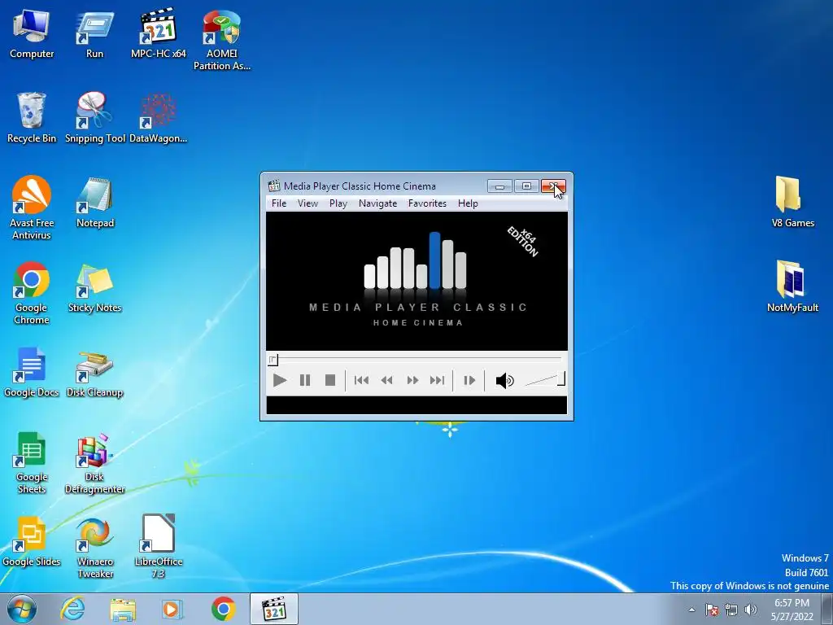The image size is (833, 625).
Task: Select the MPC-HC x64 desktop shortcut
Action: point(159,34)
